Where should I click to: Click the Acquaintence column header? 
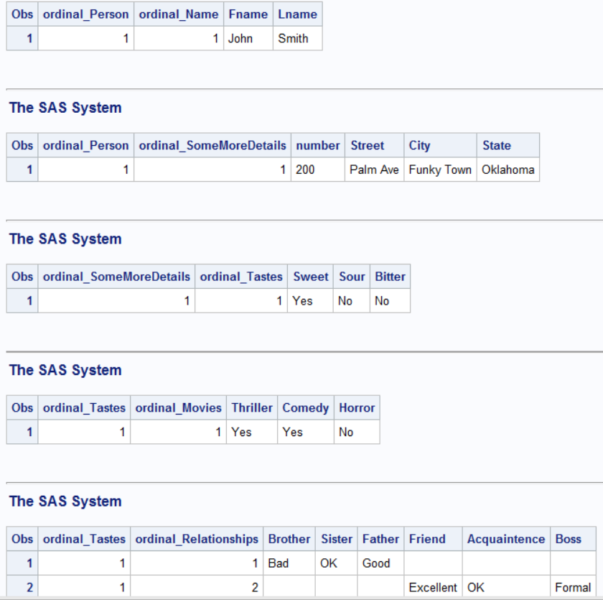[506, 539]
